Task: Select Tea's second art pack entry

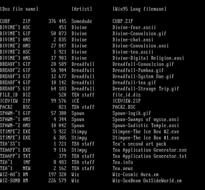Action: [x=139, y=144]
